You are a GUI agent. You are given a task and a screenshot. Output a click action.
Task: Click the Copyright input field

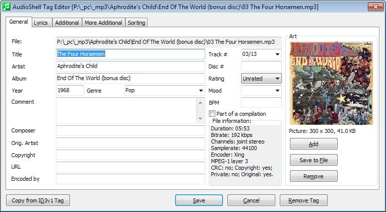point(130,155)
